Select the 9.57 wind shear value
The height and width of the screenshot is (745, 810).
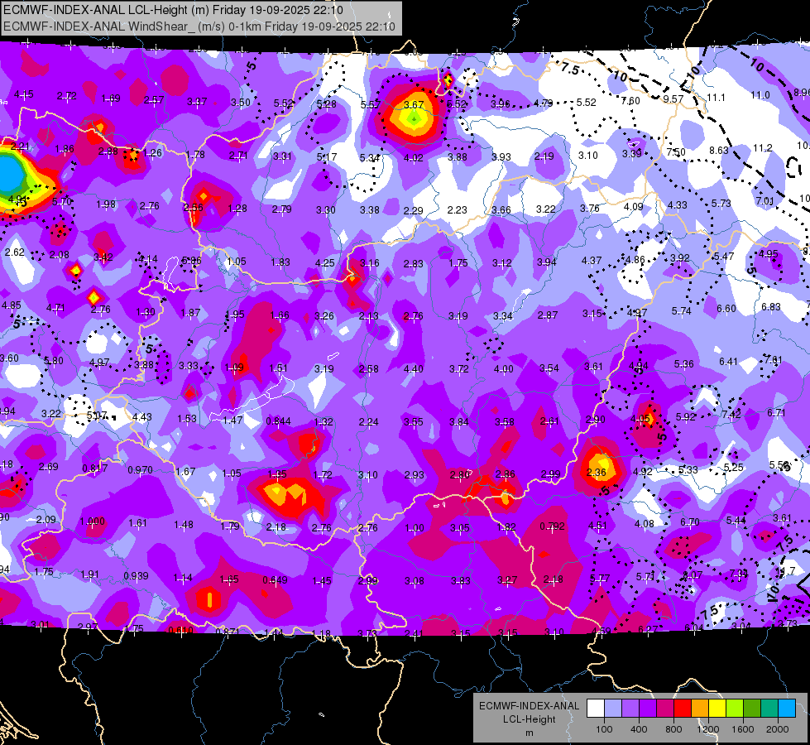(673, 99)
